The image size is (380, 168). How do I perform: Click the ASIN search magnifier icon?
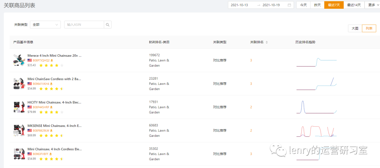point(108,25)
